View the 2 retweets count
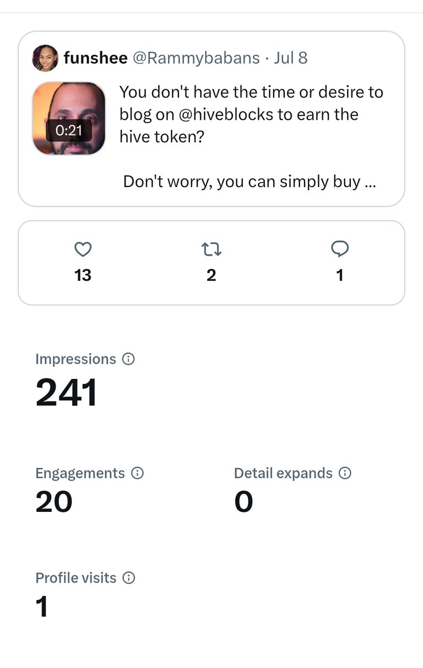Image resolution: width=423 pixels, height=668 pixels. [x=211, y=275]
